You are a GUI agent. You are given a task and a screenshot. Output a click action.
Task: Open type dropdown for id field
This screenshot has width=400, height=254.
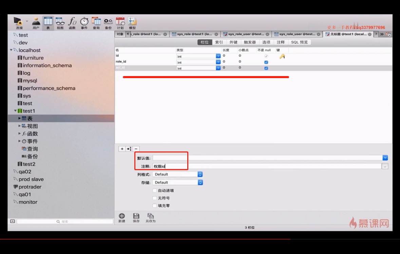point(218,56)
